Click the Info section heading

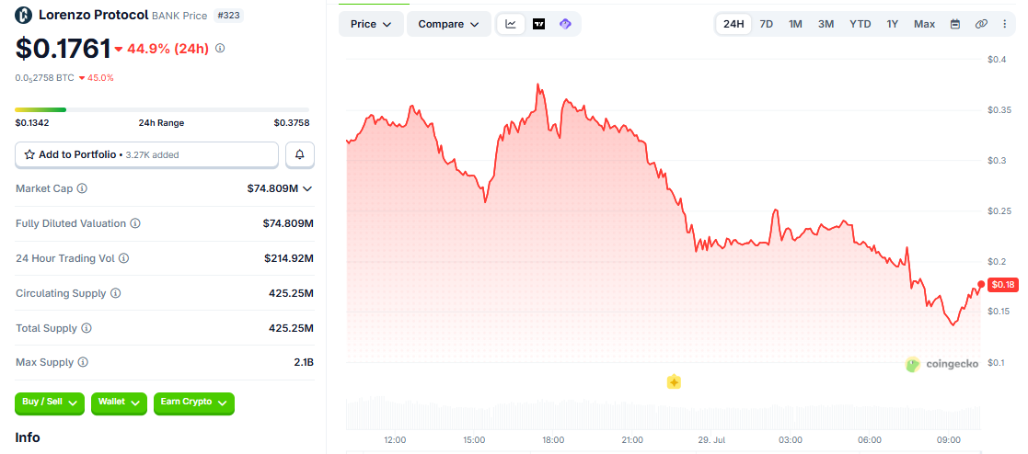[x=28, y=437]
